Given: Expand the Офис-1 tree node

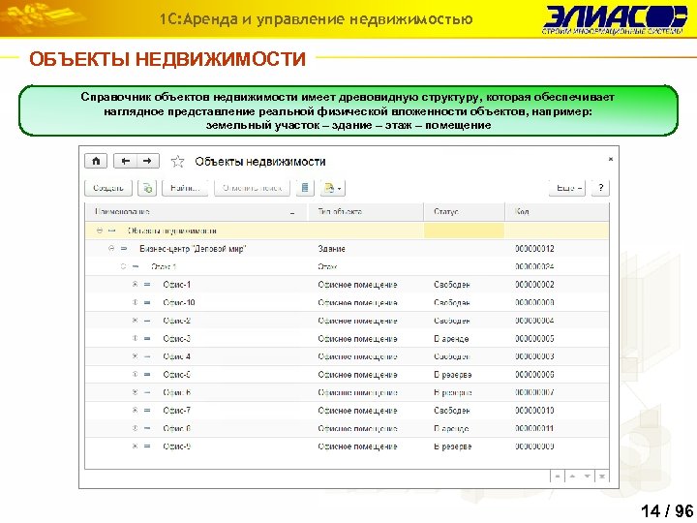Looking at the screenshot, I should tap(136, 285).
